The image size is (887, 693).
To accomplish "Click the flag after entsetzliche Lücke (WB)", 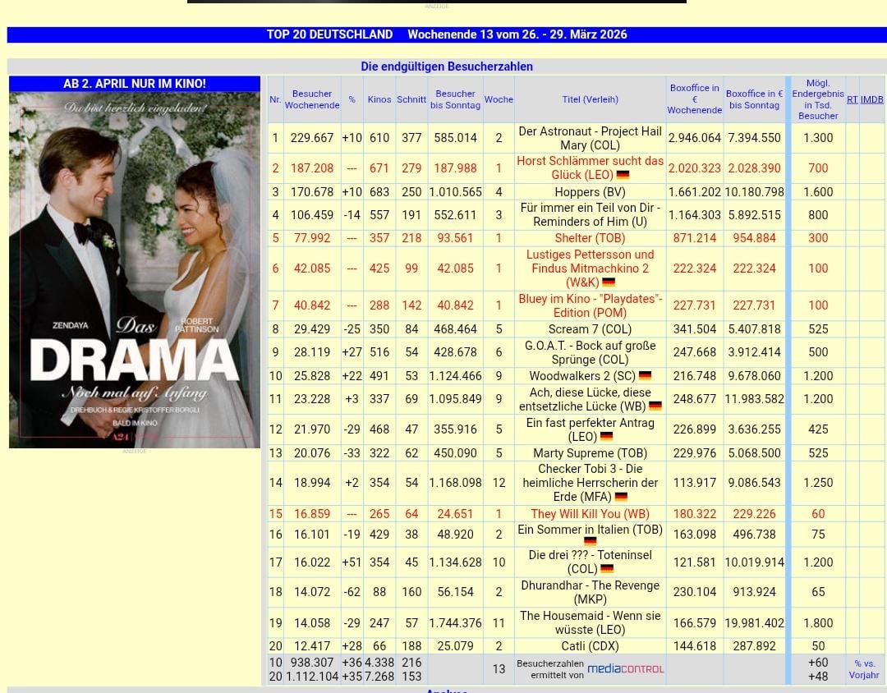I will click(655, 406).
